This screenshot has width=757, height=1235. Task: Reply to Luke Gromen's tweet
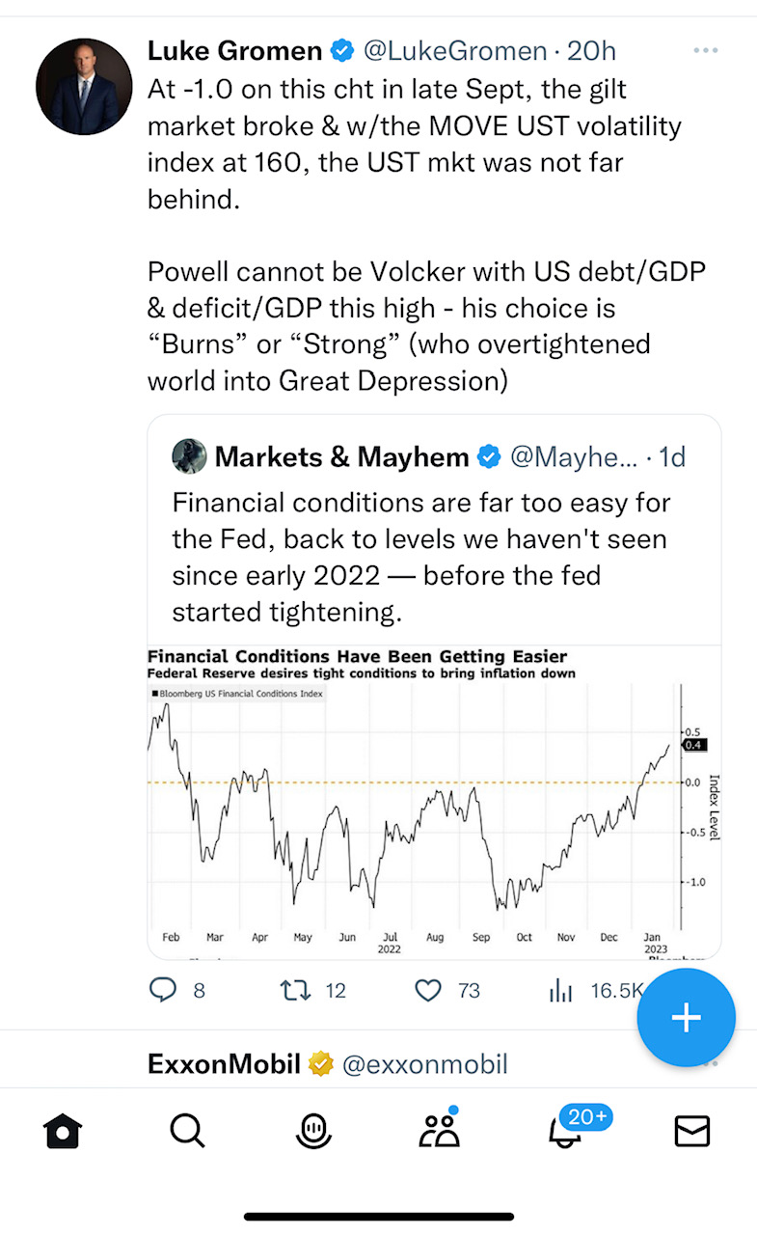tap(163, 990)
